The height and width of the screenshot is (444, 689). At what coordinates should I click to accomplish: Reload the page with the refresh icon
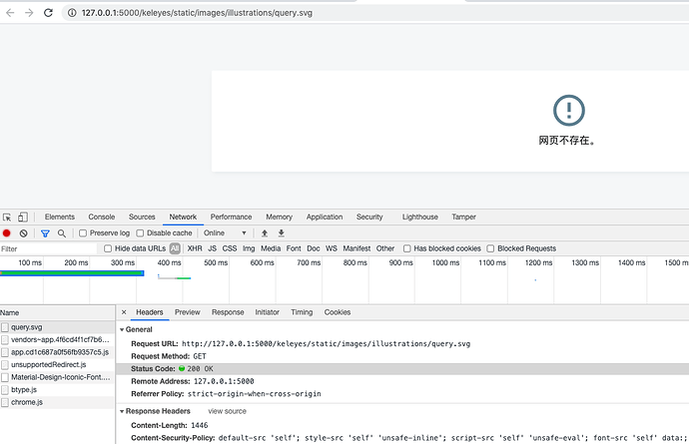tap(48, 13)
